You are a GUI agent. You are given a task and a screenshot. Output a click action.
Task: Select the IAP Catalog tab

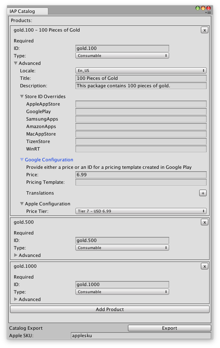pyautogui.click(x=27, y=11)
